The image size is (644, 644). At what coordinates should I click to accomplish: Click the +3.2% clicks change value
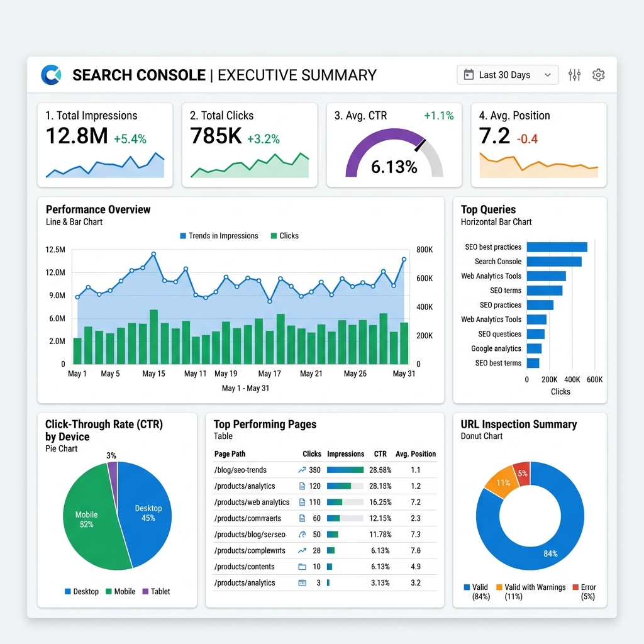coord(264,139)
